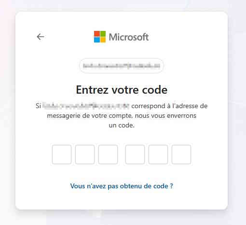Image resolution: width=246 pixels, height=225 pixels.
Task: Select the blurred email account pill
Action: coord(122,66)
